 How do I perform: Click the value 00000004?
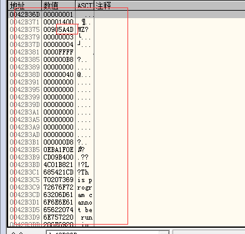(x=58, y=44)
